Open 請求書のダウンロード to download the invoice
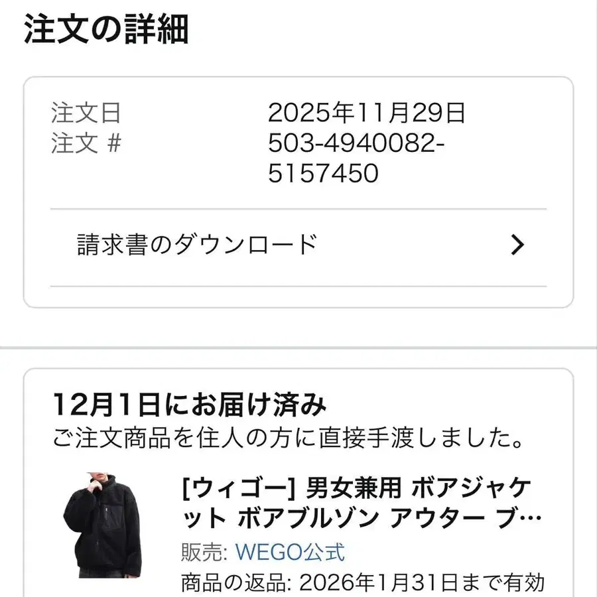 (196, 243)
